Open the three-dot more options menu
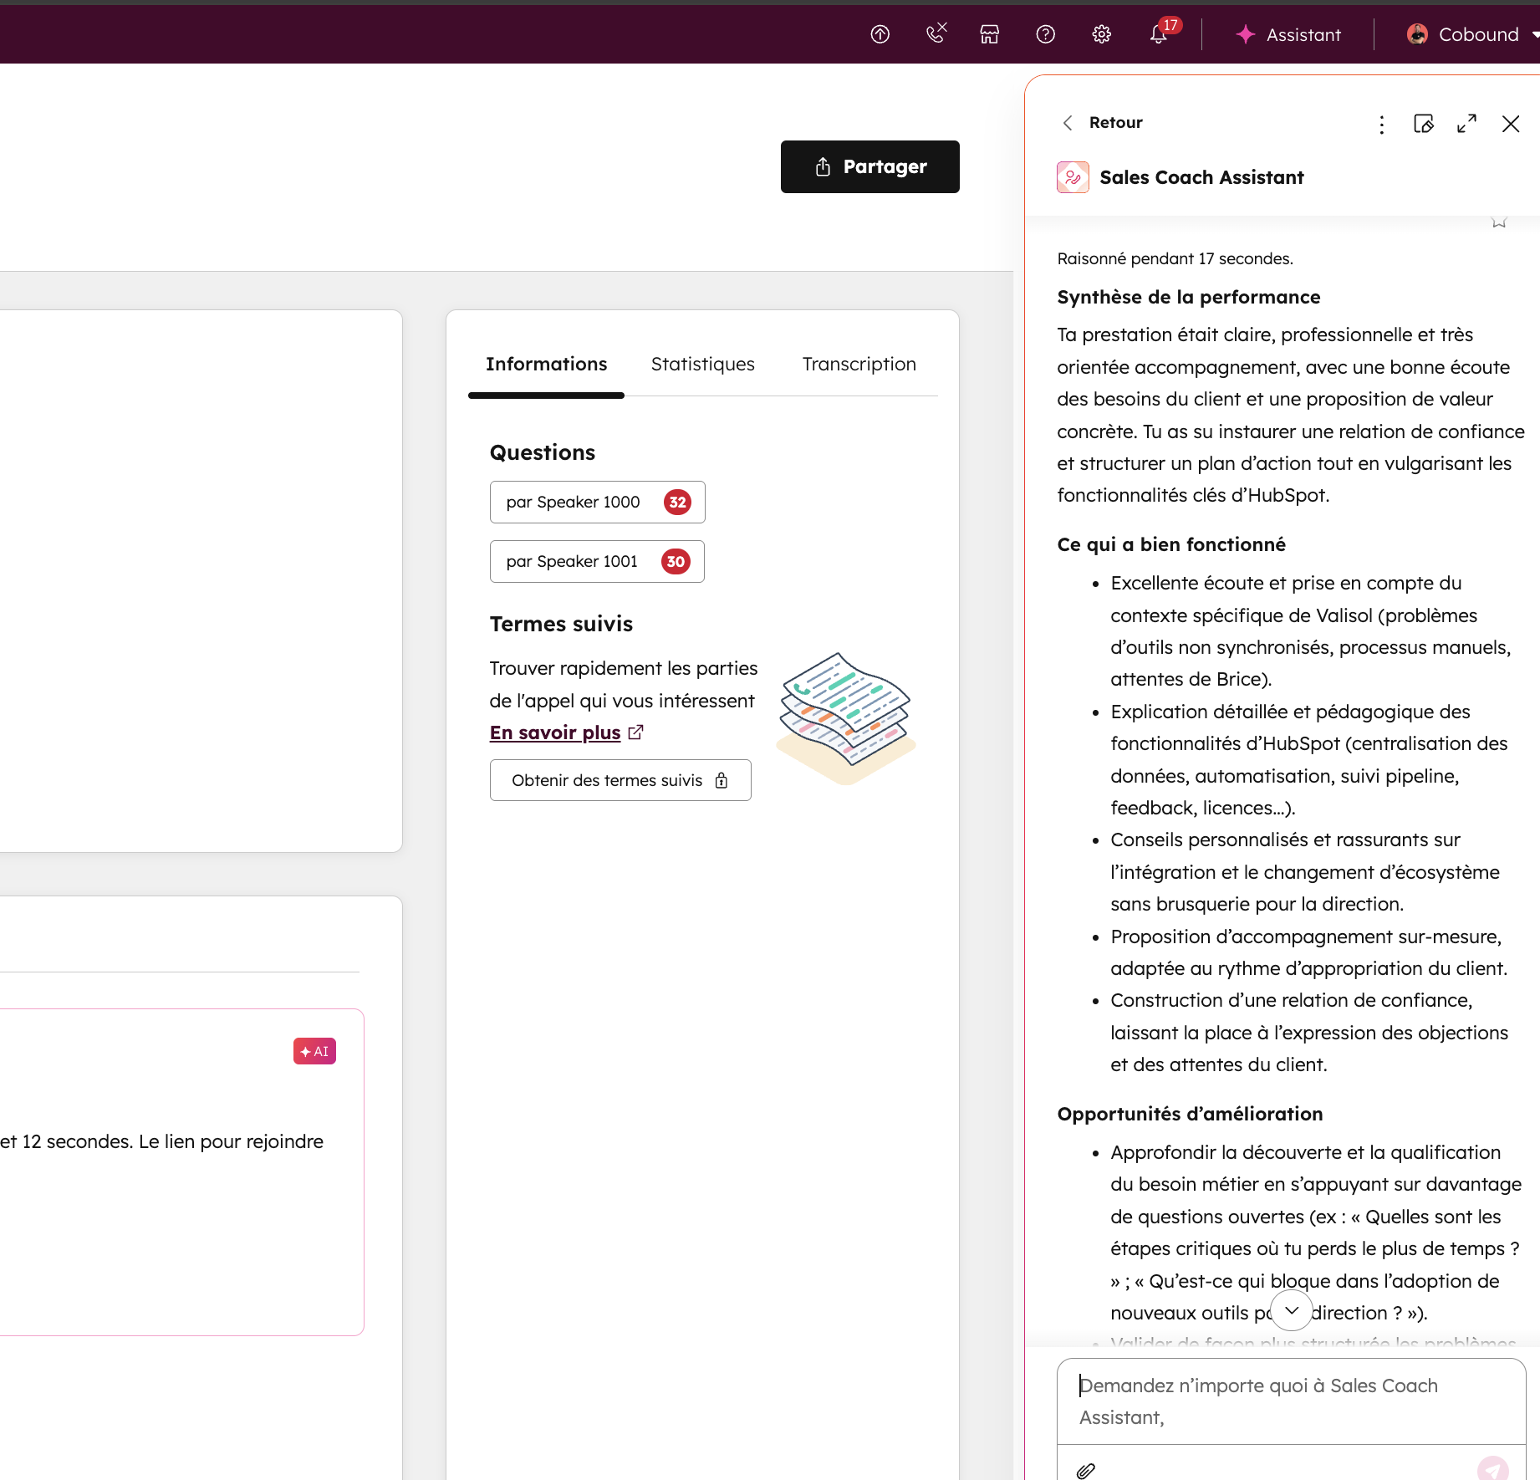Viewport: 1540px width, 1480px height. pos(1381,125)
